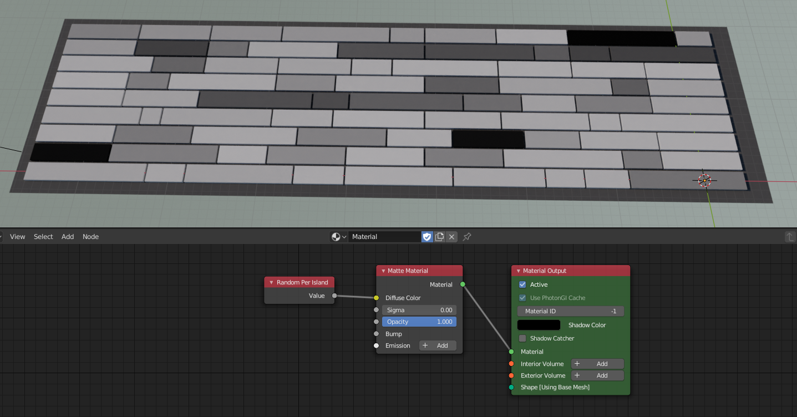Collapse the Material Output node

click(x=518, y=271)
